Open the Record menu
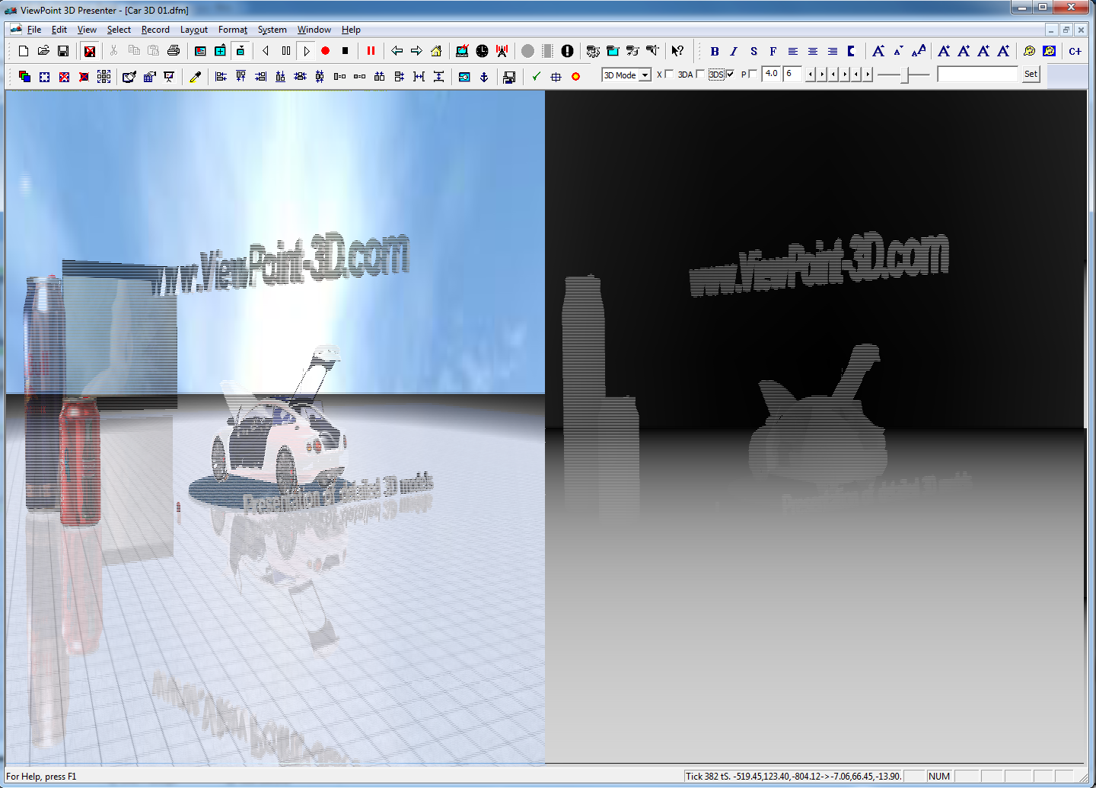The width and height of the screenshot is (1096, 788). (155, 30)
